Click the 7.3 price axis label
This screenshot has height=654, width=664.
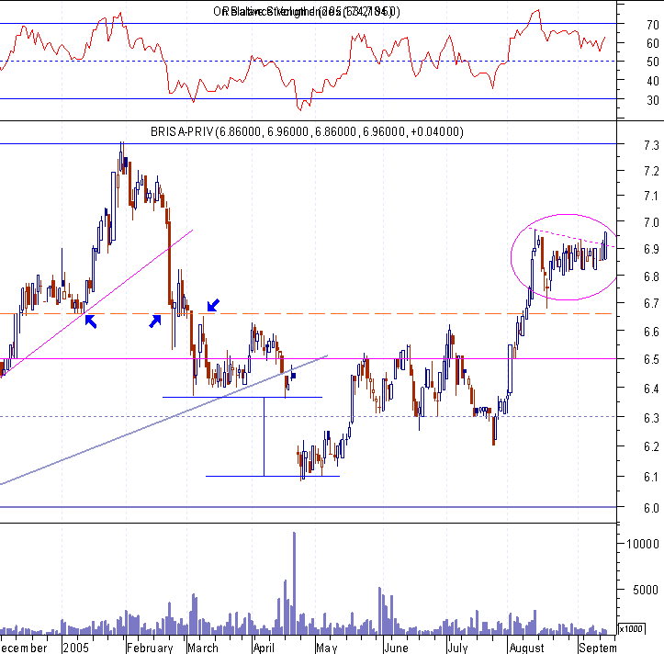(651, 145)
